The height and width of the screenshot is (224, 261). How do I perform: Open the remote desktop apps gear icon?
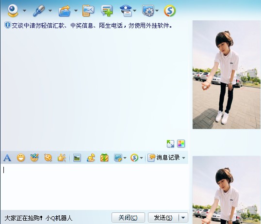pyautogui.click(x=148, y=11)
